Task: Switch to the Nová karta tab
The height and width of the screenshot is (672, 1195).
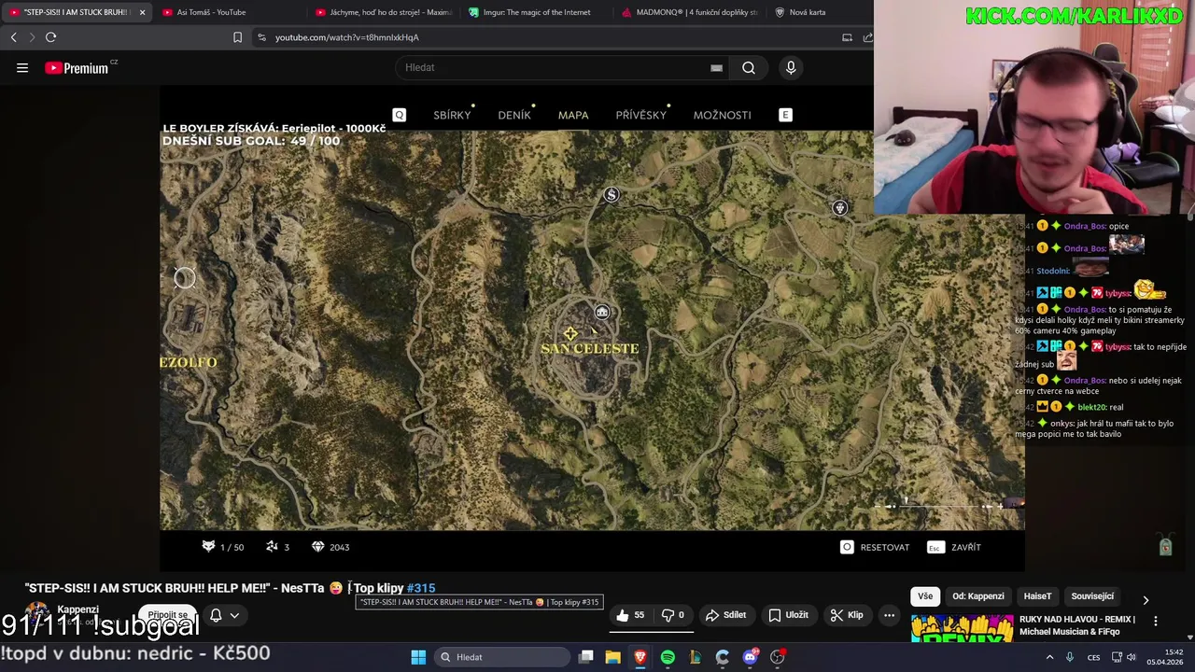Action: click(808, 12)
